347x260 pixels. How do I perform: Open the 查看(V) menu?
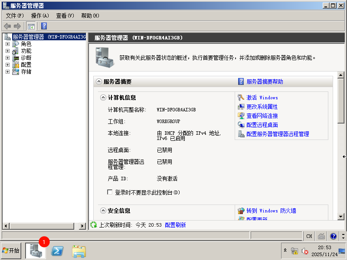coord(65,16)
